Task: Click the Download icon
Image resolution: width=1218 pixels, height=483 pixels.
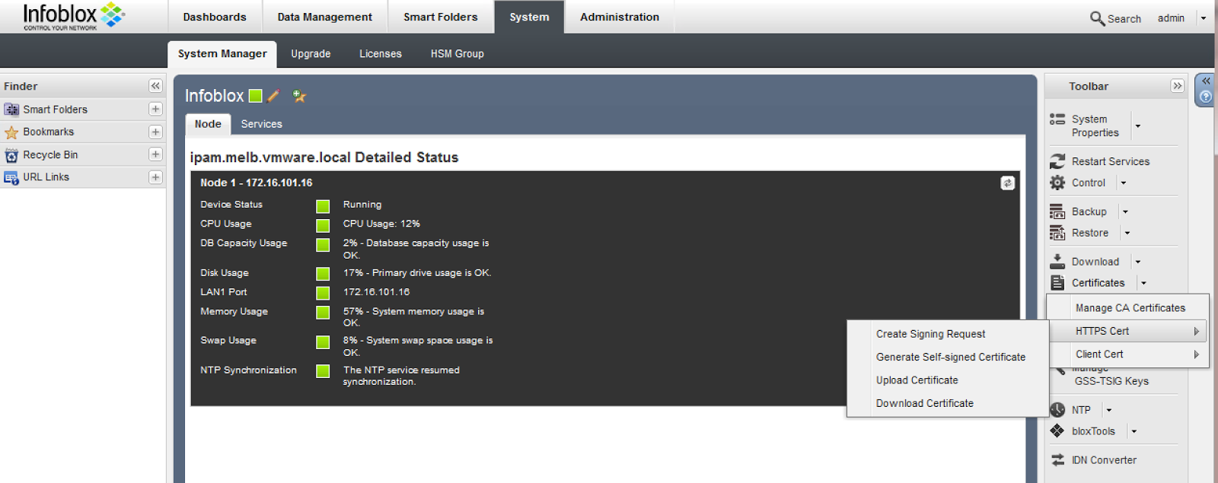Action: click(1057, 262)
